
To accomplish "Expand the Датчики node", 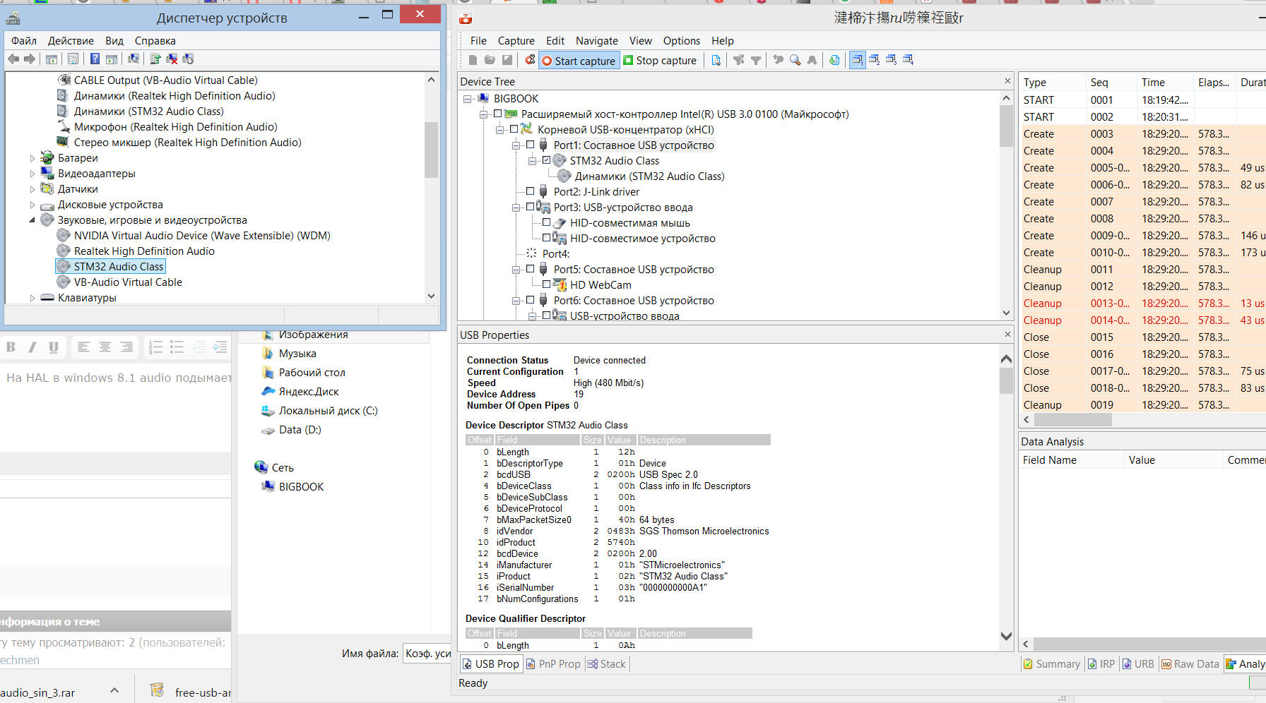I will (32, 189).
